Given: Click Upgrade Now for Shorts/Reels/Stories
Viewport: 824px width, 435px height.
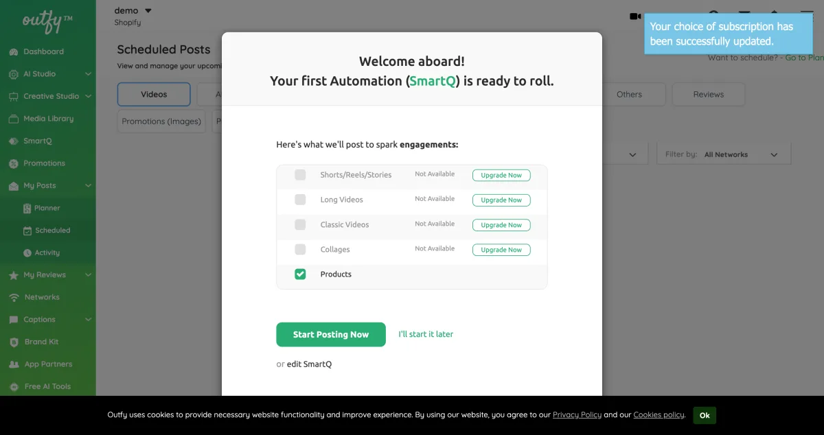Looking at the screenshot, I should click(501, 176).
